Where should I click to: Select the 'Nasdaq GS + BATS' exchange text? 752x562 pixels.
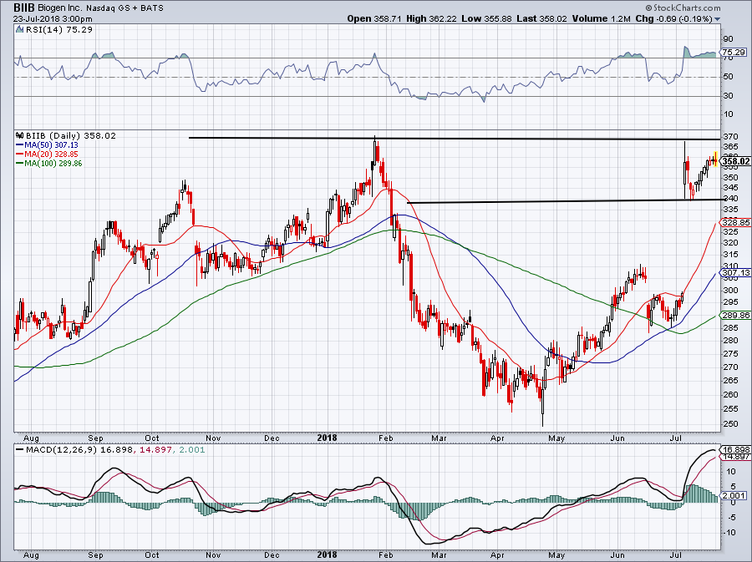tap(124, 8)
